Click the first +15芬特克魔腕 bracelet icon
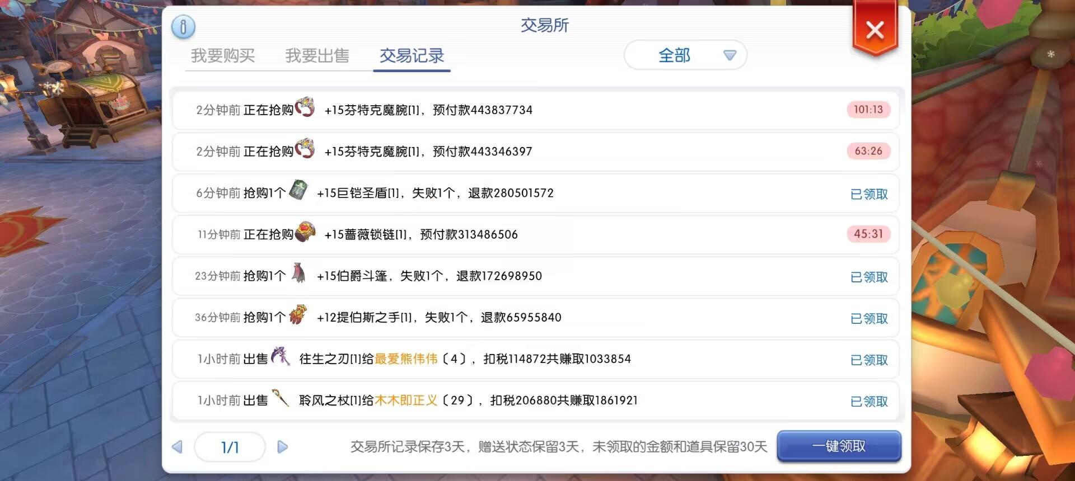Image resolution: width=1075 pixels, height=481 pixels. click(x=305, y=107)
